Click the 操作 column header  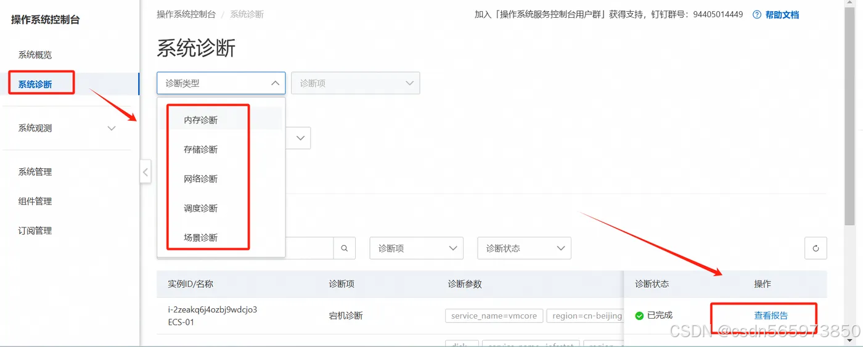tap(763, 284)
